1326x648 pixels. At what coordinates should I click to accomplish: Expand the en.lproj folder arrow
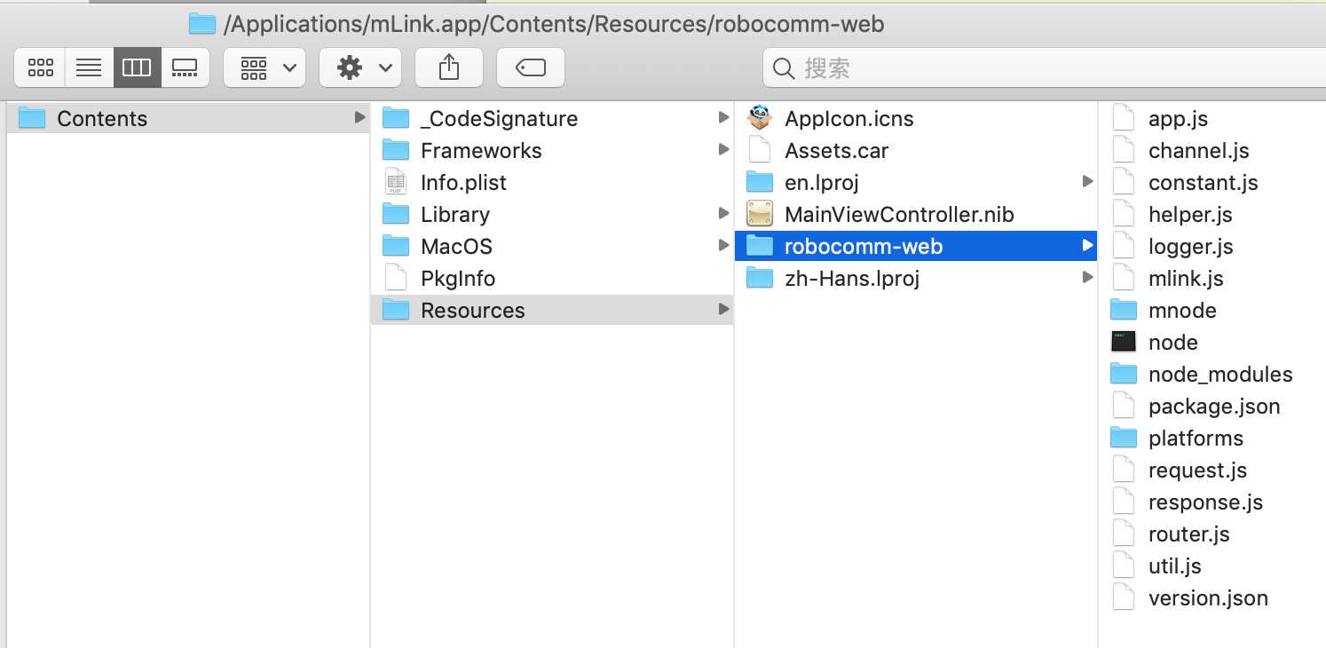coord(1087,181)
